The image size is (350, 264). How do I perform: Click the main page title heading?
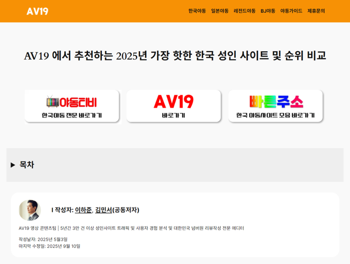(x=175, y=55)
